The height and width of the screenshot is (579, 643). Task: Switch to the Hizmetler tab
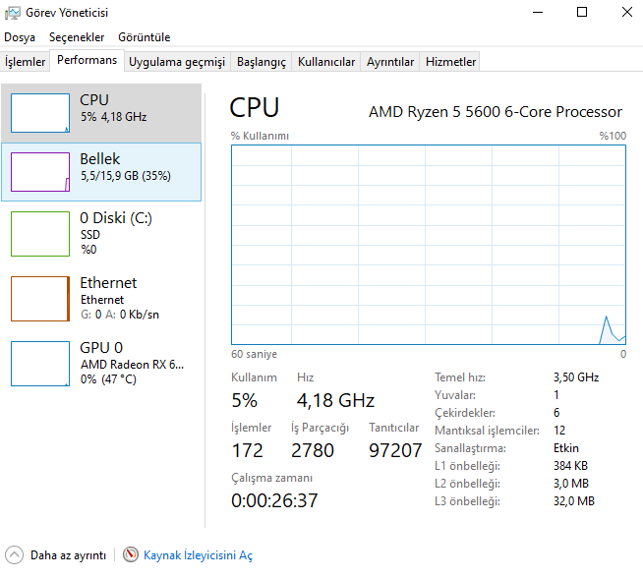450,61
